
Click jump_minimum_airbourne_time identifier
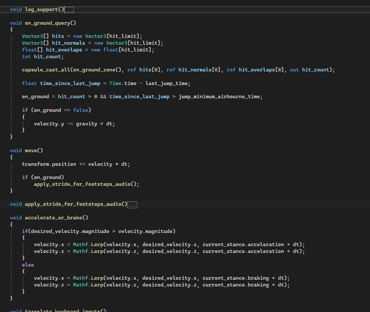[x=219, y=96]
